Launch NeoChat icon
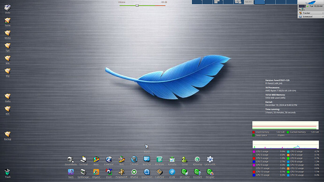This screenshot has height=182, width=324. click(x=147, y=159)
